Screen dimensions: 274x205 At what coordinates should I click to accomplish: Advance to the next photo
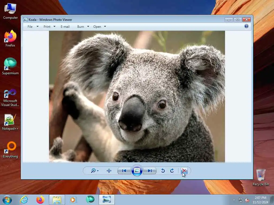150,171
